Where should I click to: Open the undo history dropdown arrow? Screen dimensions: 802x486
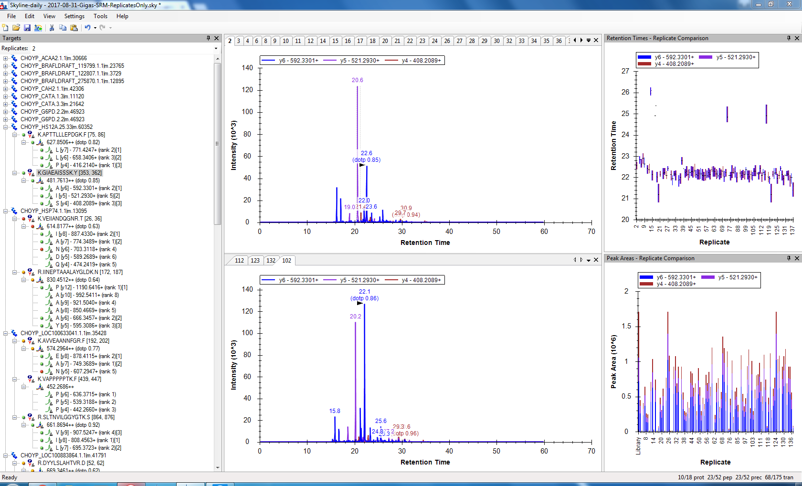[x=95, y=28]
